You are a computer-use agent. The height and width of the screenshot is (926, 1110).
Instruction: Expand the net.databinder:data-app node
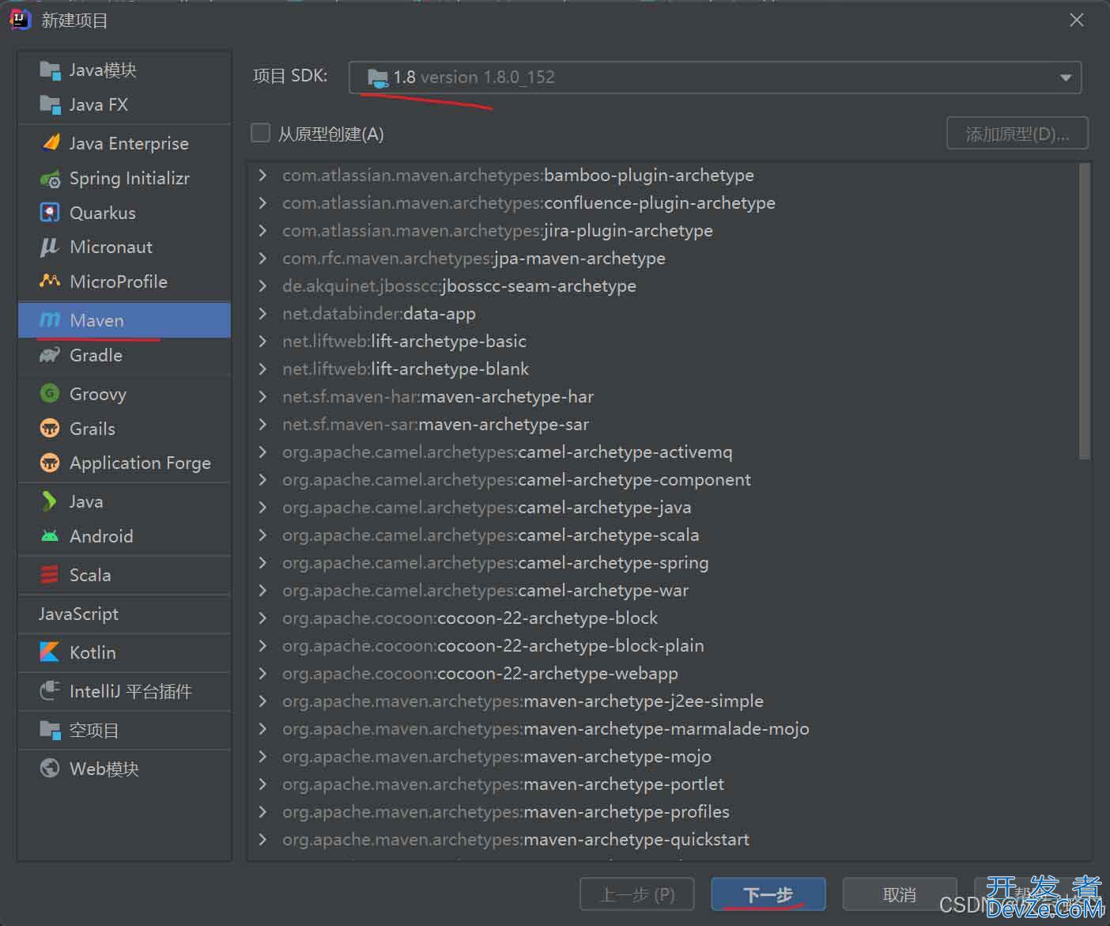pyautogui.click(x=262, y=313)
